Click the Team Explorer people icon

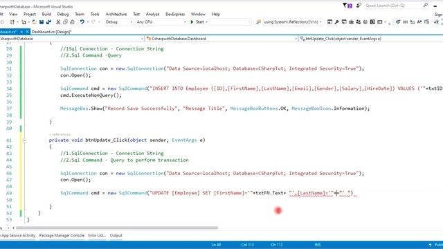tap(359, 21)
